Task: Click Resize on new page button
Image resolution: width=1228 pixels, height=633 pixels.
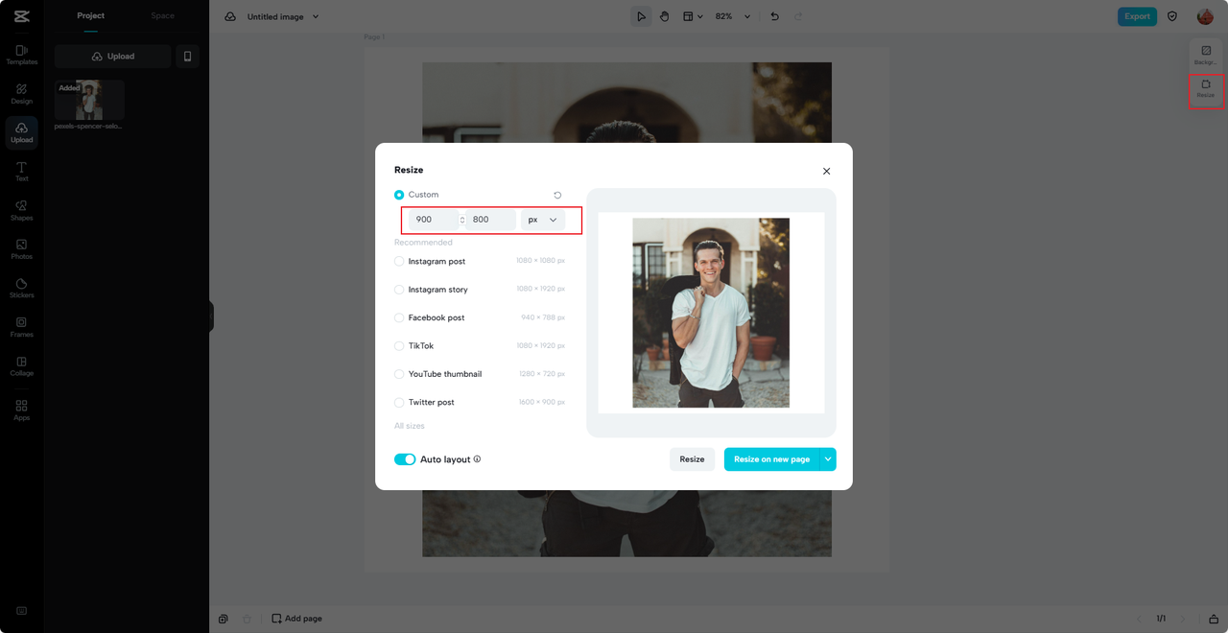Action: [772, 459]
